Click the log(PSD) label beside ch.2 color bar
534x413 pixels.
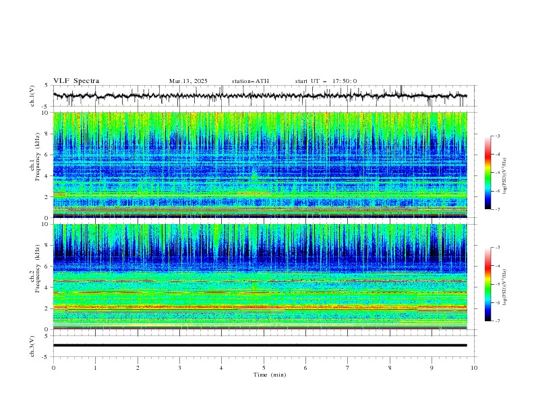click(x=505, y=287)
